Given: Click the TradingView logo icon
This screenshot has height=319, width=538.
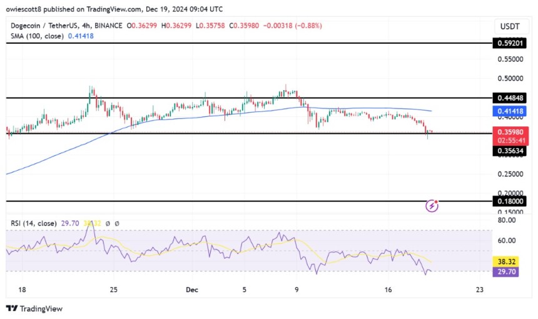Looking at the screenshot, I should (x=11, y=308).
